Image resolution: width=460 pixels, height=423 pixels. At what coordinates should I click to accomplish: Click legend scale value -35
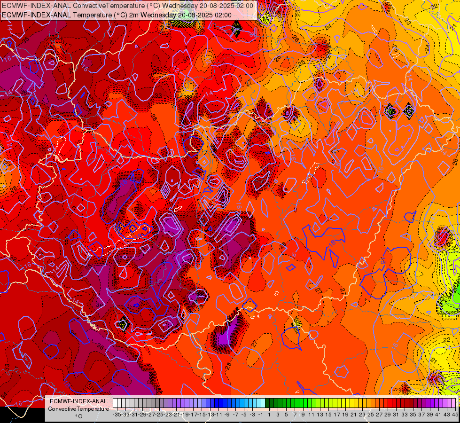[x=117, y=415]
